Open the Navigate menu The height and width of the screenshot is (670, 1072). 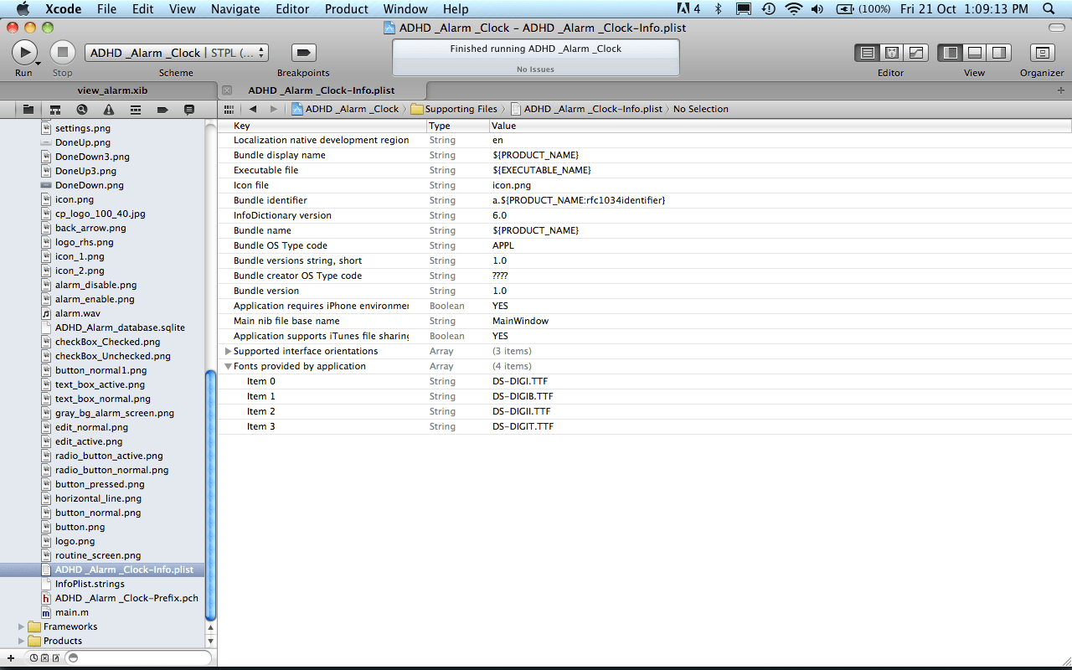click(236, 9)
